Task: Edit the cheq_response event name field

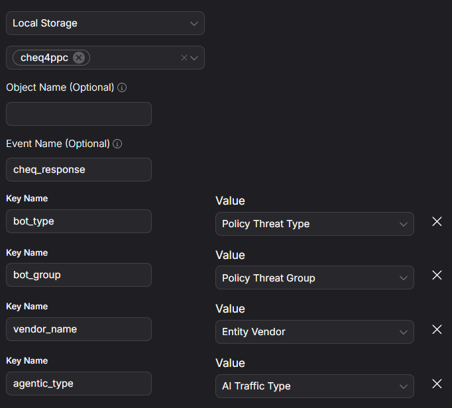Action: pyautogui.click(x=79, y=170)
